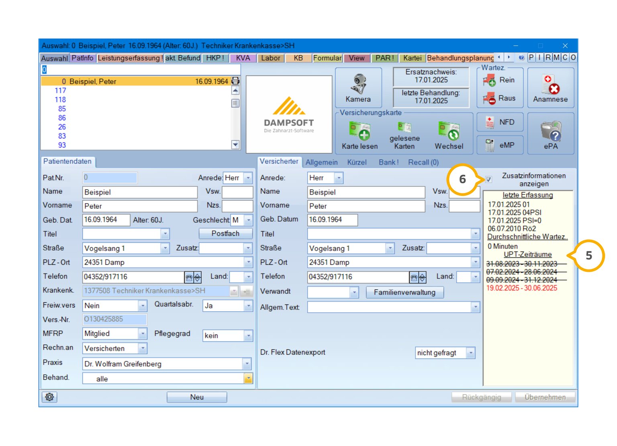Open the Labor tab
This screenshot has width=617, height=446.
[x=271, y=58]
